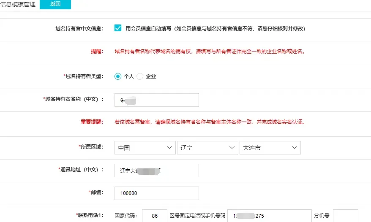This screenshot has height=222, width=371.
Task: Open the 中国 country dropdown
Action: coord(145,148)
